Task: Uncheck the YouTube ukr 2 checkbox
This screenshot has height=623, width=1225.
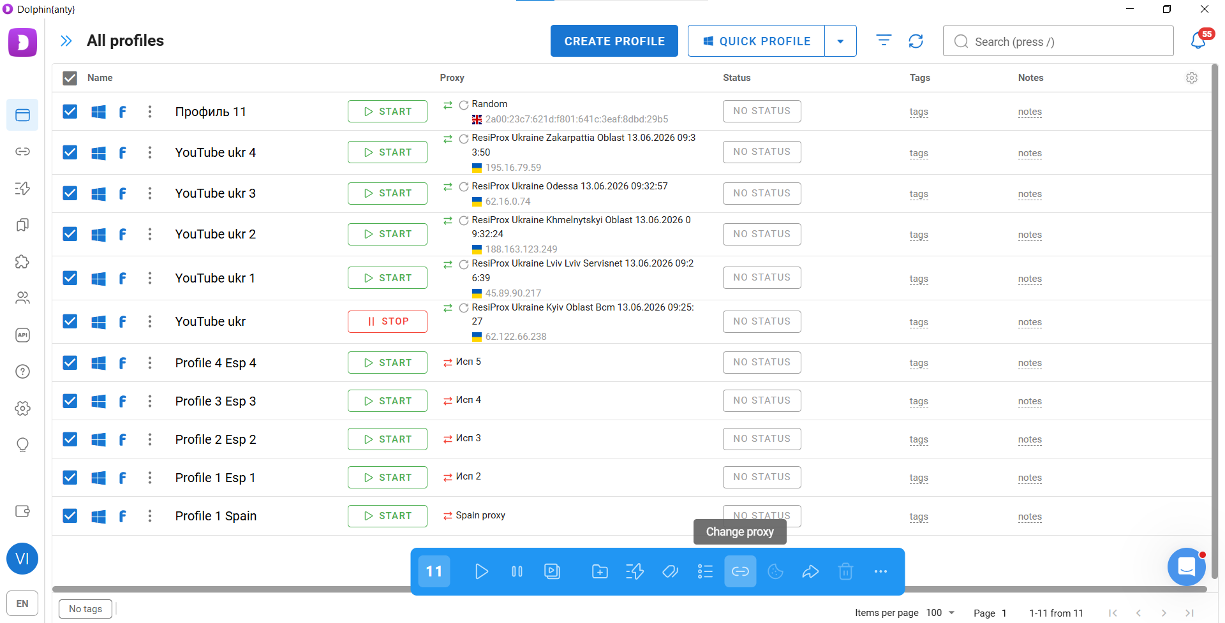Action: click(70, 234)
